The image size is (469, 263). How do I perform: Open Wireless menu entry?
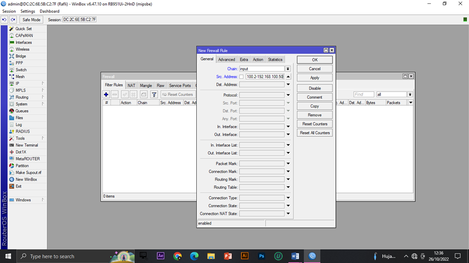coord(23,49)
